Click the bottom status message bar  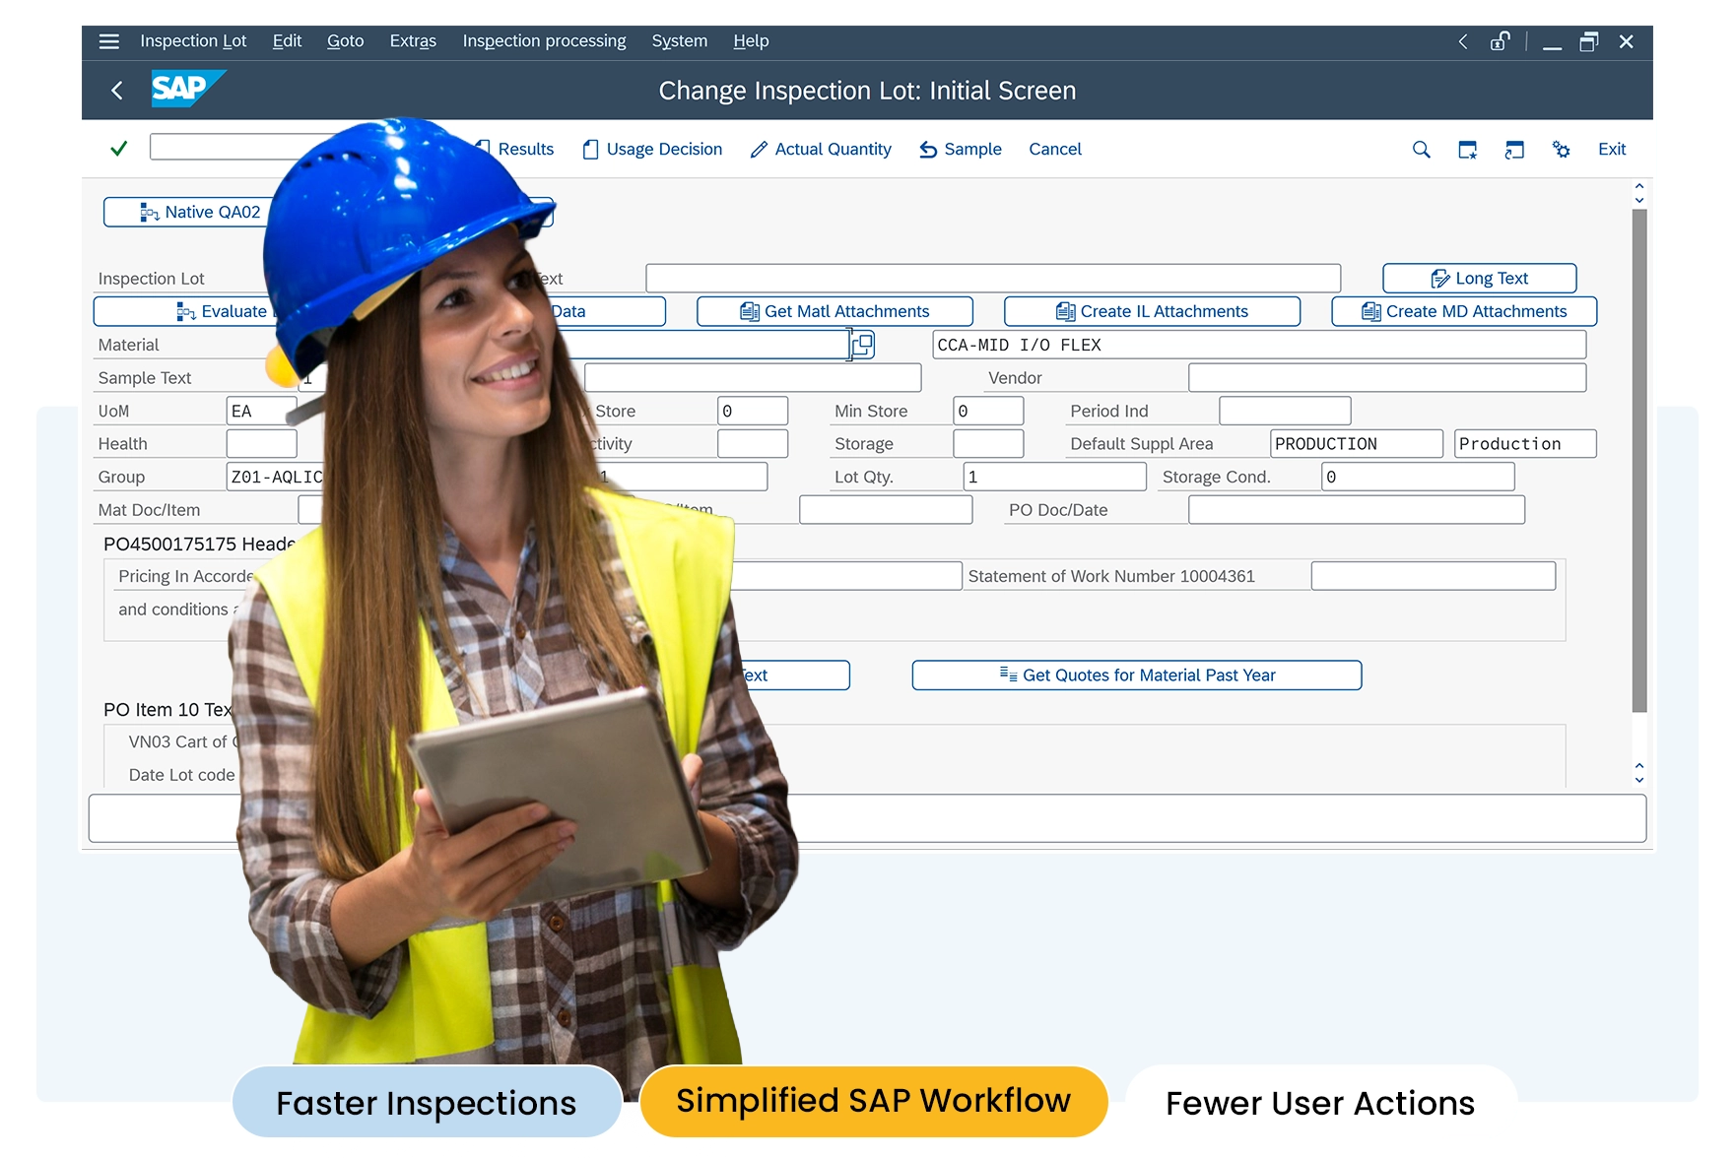[x=867, y=818]
